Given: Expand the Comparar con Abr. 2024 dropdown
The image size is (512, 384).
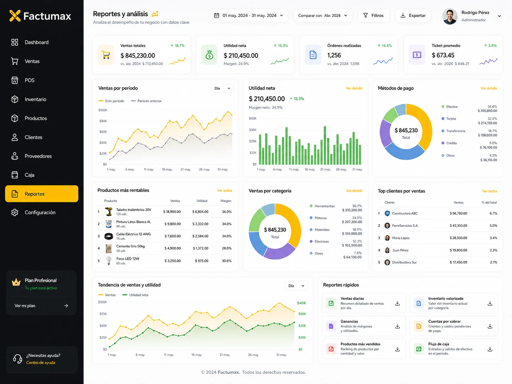Looking at the screenshot, I should click(x=323, y=16).
